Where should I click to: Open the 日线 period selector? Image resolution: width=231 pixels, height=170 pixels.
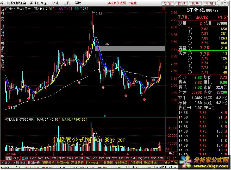click(171, 154)
